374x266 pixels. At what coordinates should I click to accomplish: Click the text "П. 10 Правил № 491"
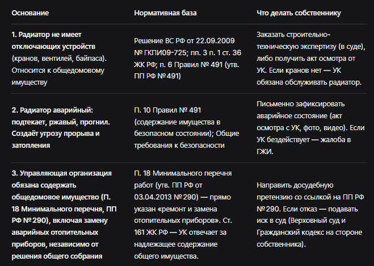[x=167, y=110]
